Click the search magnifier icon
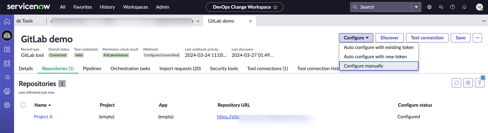 tap(355, 7)
